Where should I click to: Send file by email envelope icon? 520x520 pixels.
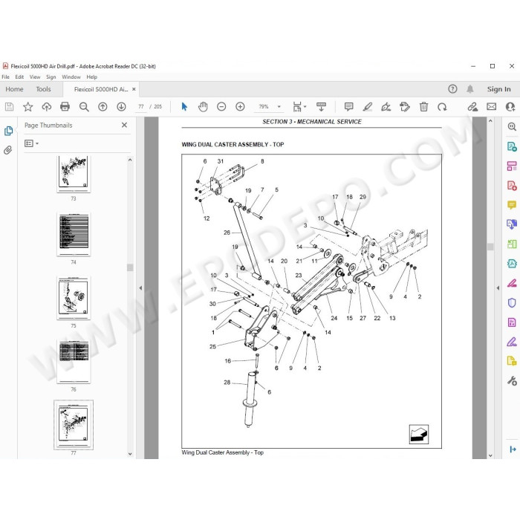(x=492, y=107)
